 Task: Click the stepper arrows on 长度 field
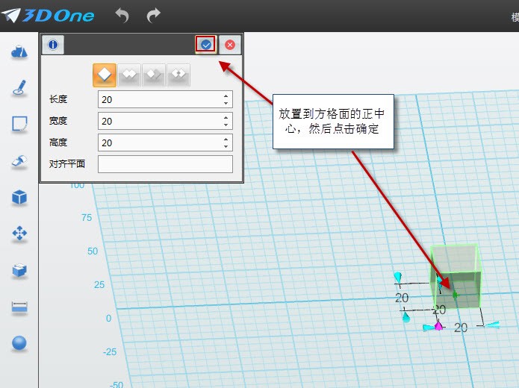[226, 99]
